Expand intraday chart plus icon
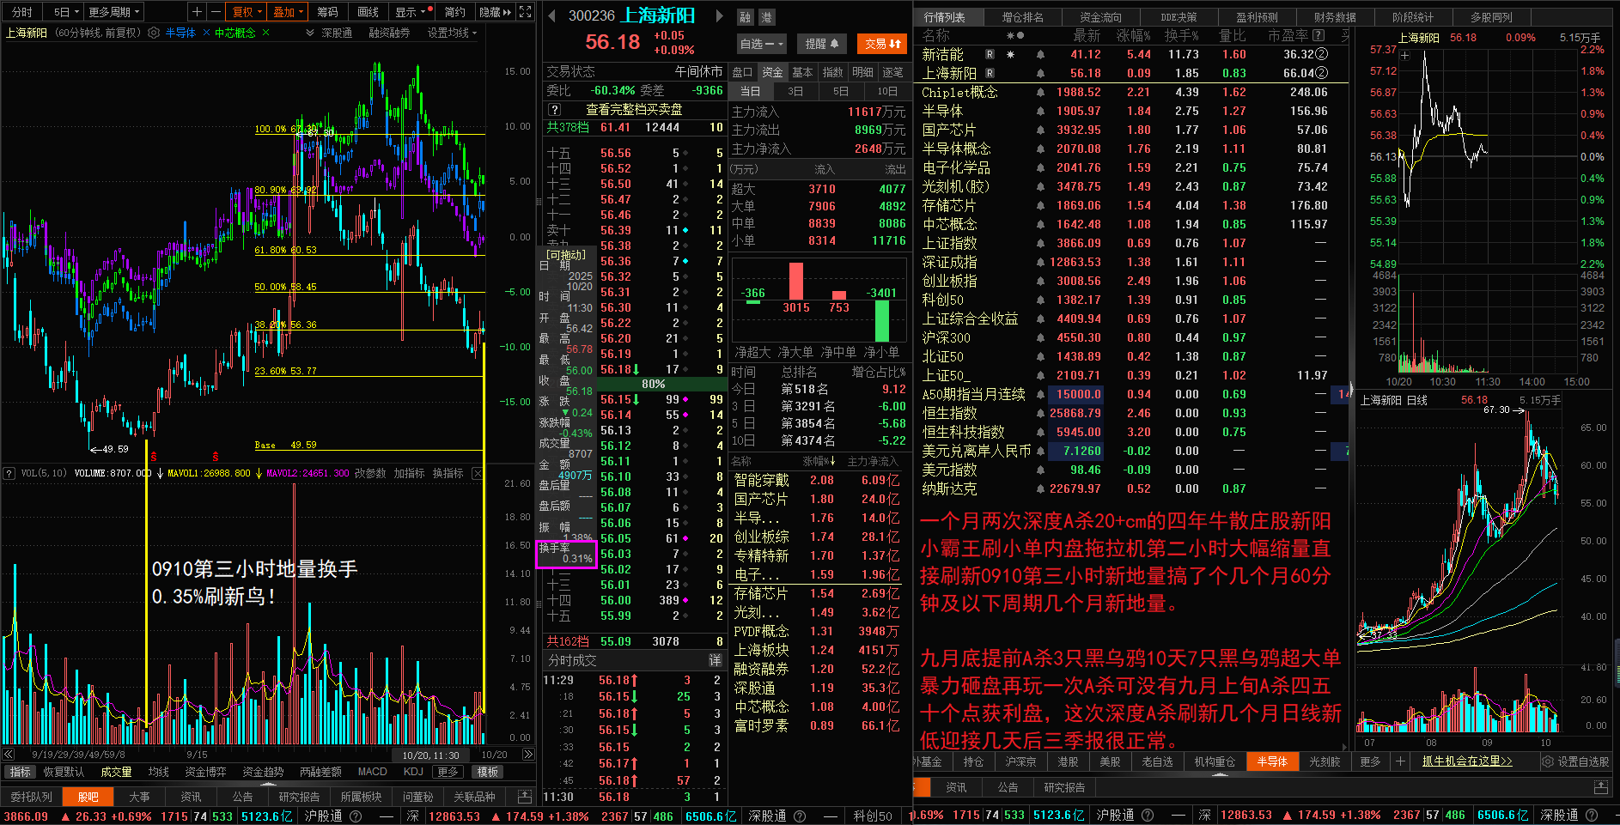 coord(1405,56)
